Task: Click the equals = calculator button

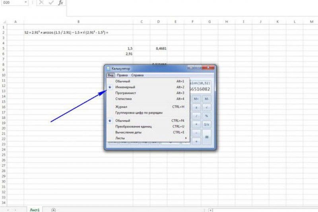Action: (x=206, y=137)
